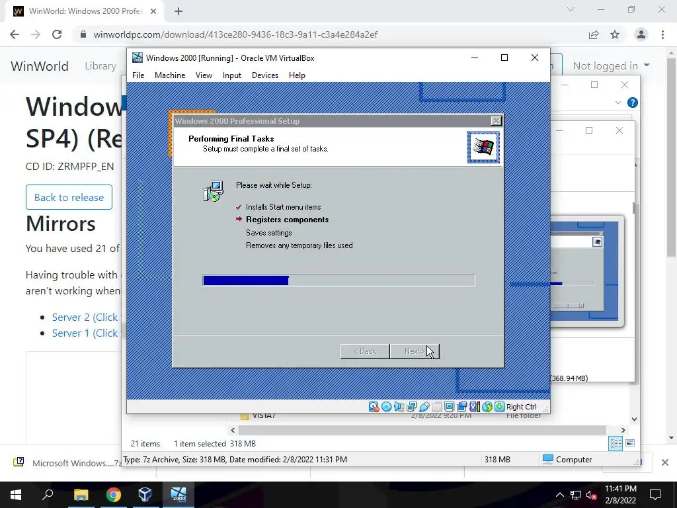The image size is (677, 508).
Task: Click the Windows Start button
Action: pos(16,495)
